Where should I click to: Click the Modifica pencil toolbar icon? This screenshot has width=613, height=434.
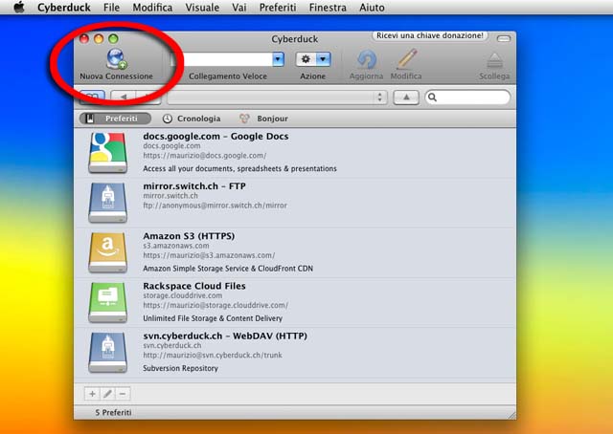tap(406, 59)
